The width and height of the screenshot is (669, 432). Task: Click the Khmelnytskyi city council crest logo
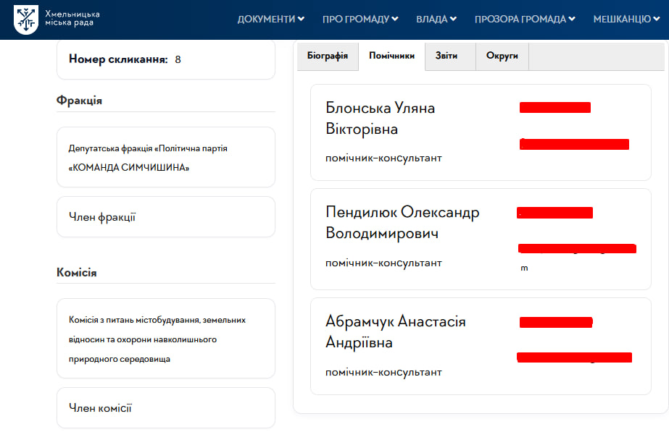[x=26, y=20]
